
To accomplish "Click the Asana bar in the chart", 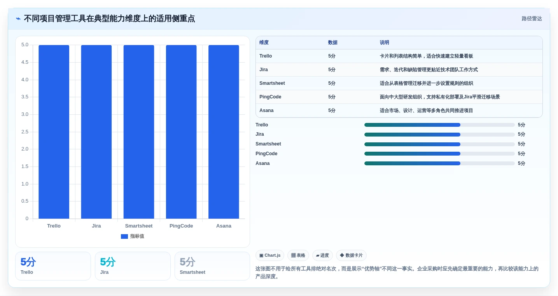I will pos(224,132).
